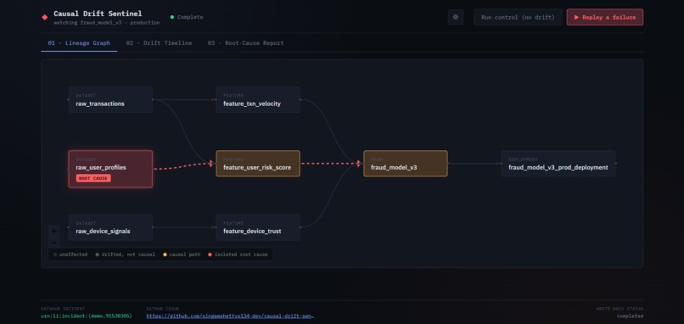Select the fraud_model_v3_prod_deployment node

pos(558,164)
